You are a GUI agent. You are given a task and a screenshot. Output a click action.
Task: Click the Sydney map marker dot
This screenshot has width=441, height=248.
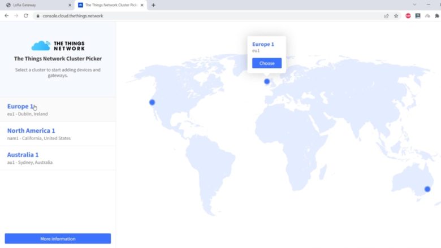(x=427, y=189)
